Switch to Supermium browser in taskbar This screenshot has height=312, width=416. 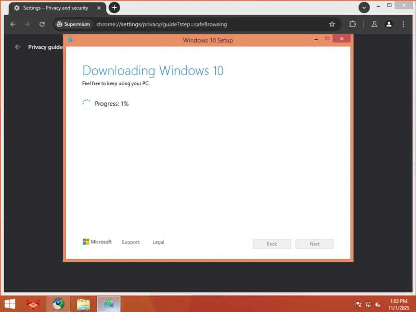click(x=58, y=304)
